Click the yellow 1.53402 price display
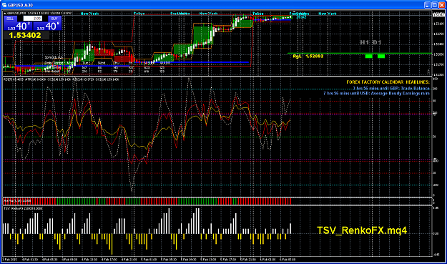Screen dimensions: 447x264 tap(25, 35)
